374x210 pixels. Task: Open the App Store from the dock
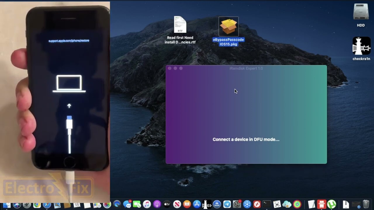197,204
